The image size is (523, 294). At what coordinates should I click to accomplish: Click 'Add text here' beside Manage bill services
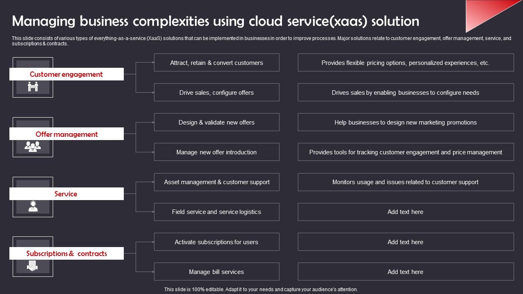click(406, 272)
